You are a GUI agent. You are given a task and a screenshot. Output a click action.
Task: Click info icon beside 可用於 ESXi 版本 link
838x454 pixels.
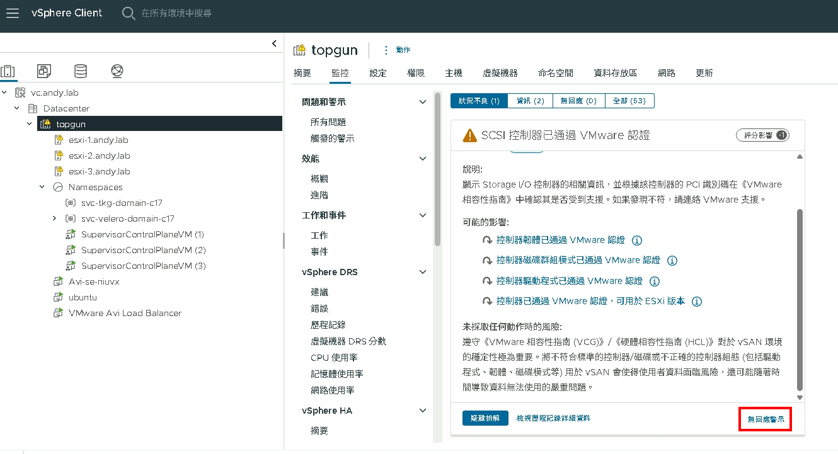697,302
